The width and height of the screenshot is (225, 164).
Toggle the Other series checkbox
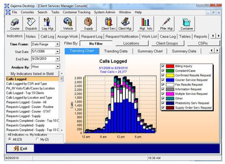(163, 98)
